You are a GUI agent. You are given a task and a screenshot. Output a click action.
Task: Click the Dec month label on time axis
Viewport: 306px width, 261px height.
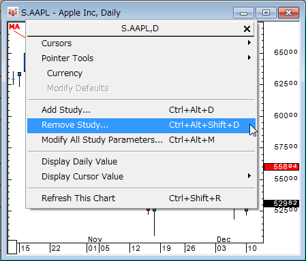(224, 239)
